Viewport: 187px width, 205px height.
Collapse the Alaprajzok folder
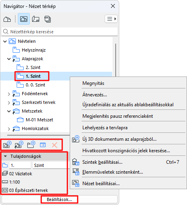coord(9,59)
